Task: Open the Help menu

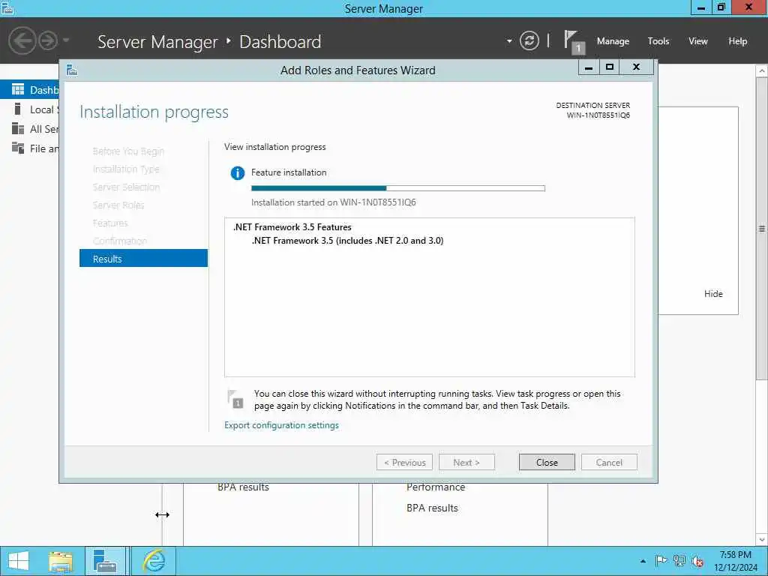Action: click(x=738, y=42)
